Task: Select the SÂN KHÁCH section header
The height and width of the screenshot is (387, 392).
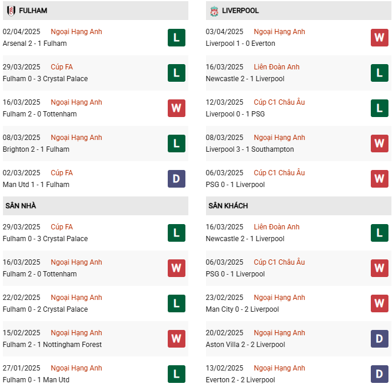Action: tap(228, 206)
